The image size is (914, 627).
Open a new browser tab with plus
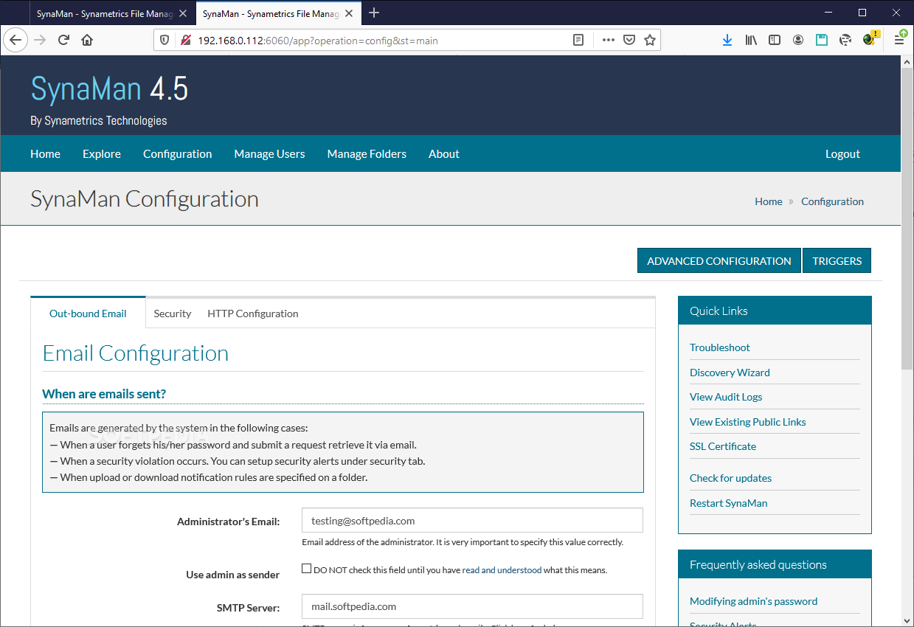374,13
